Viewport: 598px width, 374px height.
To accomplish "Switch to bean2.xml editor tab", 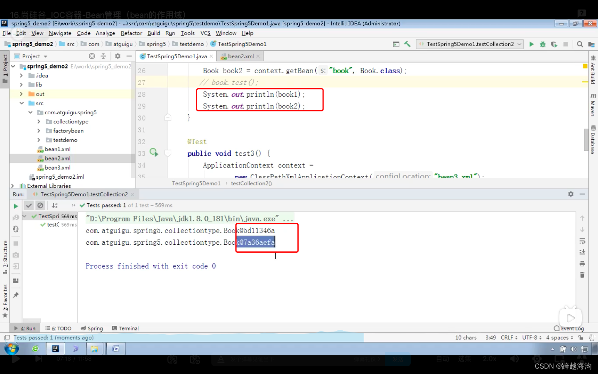I will tap(240, 56).
